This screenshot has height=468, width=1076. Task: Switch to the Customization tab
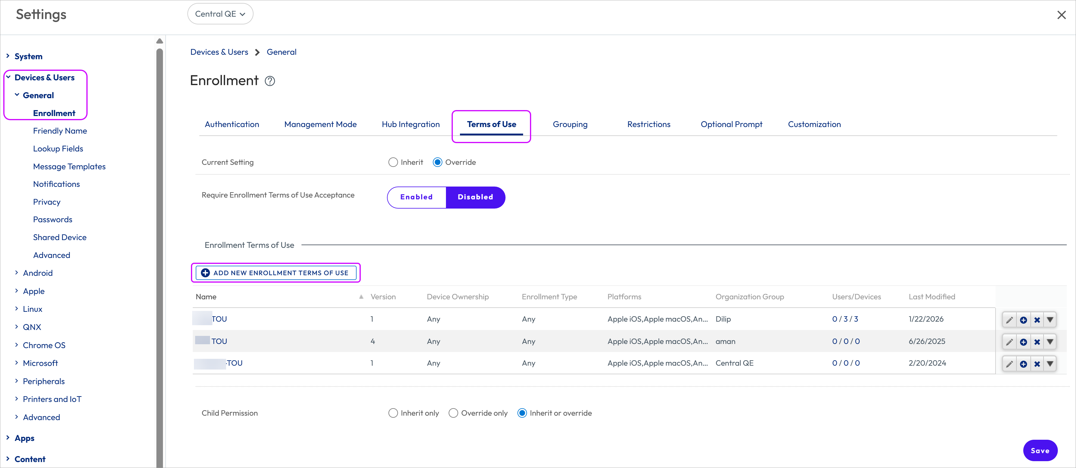click(814, 124)
